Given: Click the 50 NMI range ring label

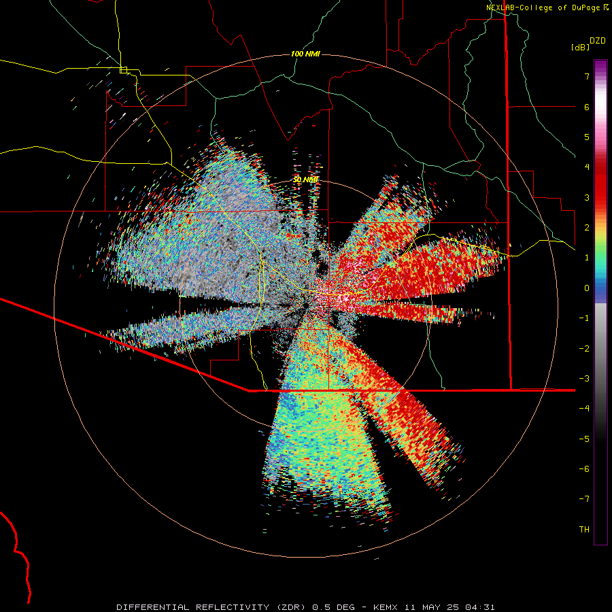Looking at the screenshot, I should pyautogui.click(x=305, y=180).
